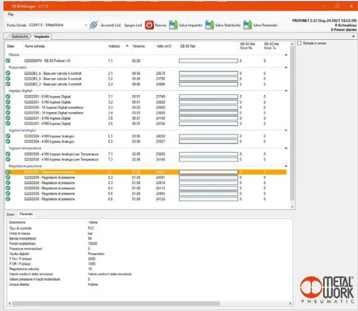Click EB 80 Net bar of Profinet I/O row
Image resolution: width=358 pixels, height=311 pixels.
(x=208, y=61)
